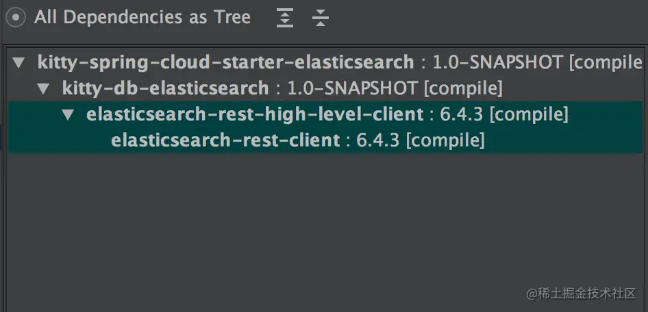Collapse the kitty-db-elasticsearch node arrow
The height and width of the screenshot is (312, 648).
(x=43, y=88)
